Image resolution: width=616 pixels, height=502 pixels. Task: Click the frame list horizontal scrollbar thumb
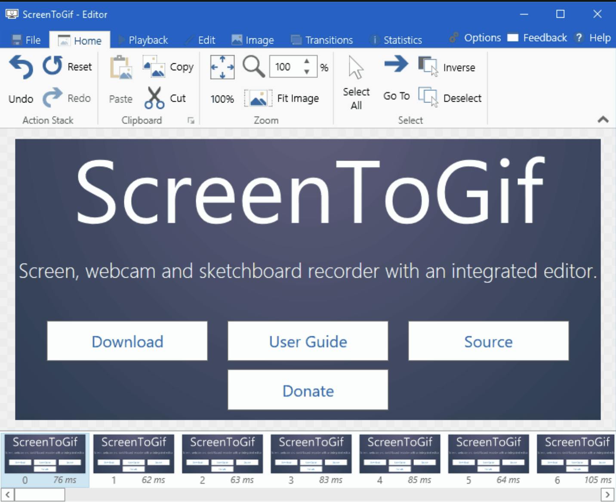click(40, 495)
